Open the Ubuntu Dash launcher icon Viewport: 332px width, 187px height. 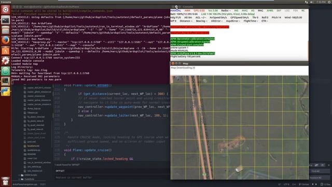click(6, 10)
